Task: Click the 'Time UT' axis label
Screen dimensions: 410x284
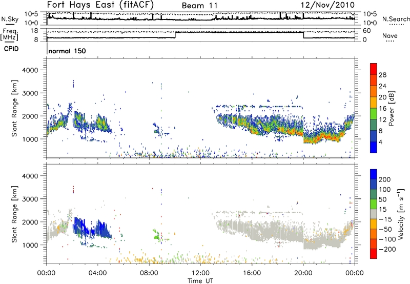Action: [x=200, y=281]
